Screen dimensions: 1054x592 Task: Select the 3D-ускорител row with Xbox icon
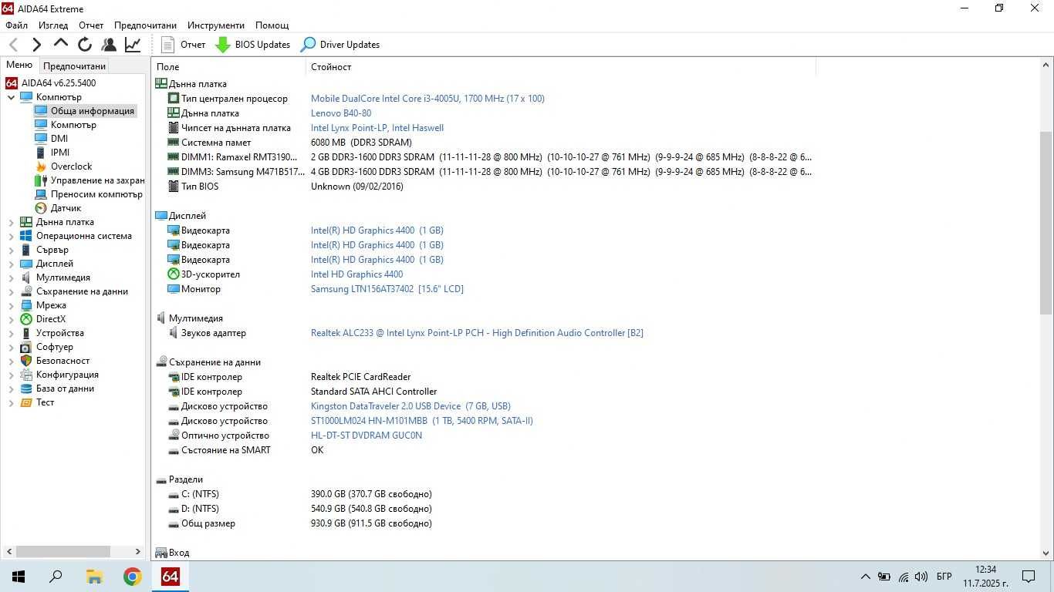pyautogui.click(x=483, y=274)
